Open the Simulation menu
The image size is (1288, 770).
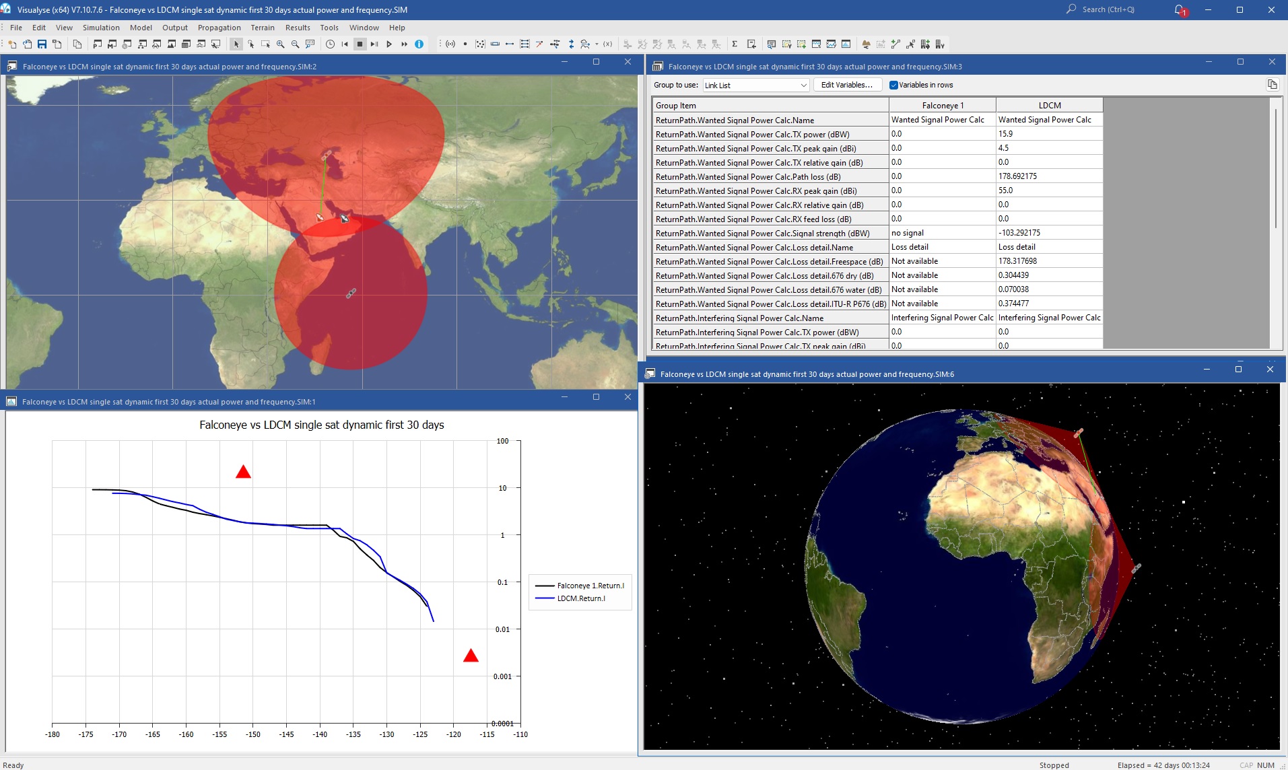(101, 28)
